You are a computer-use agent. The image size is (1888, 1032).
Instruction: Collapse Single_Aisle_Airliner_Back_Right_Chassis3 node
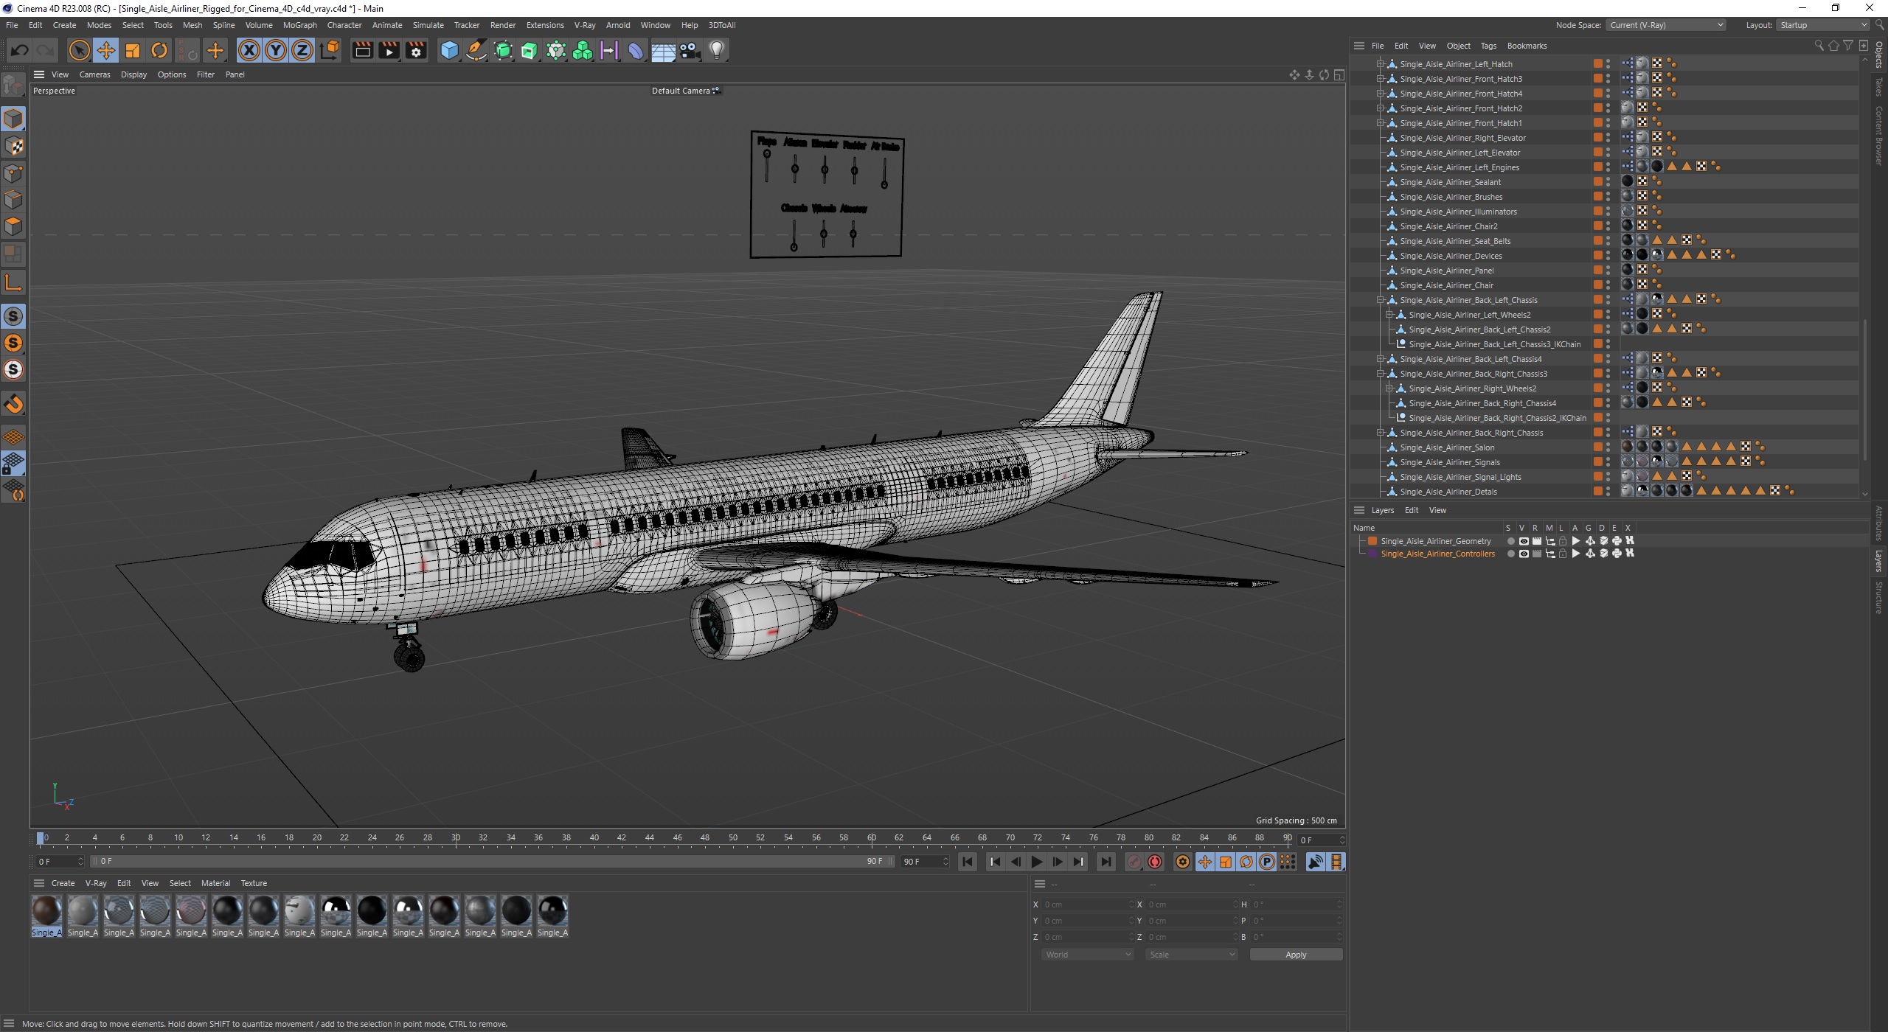point(1380,374)
